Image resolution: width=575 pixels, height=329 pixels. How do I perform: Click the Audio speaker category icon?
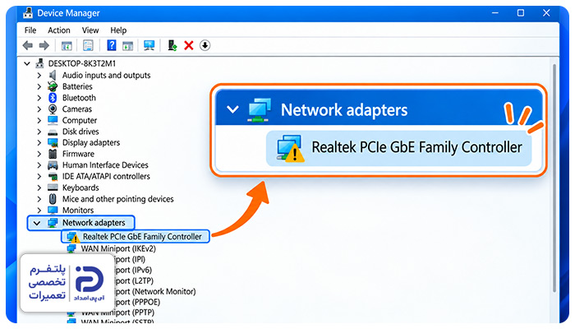(x=53, y=76)
